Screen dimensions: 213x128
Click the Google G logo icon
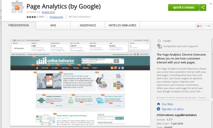[159, 41]
